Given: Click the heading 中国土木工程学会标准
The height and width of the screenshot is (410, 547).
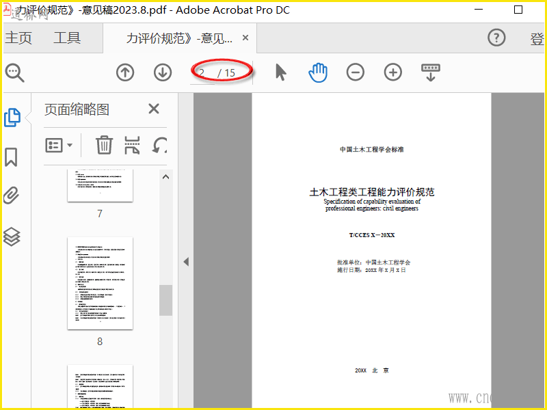Looking at the screenshot, I should click(x=372, y=149).
